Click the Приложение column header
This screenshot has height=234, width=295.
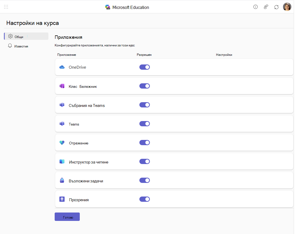tap(67, 55)
